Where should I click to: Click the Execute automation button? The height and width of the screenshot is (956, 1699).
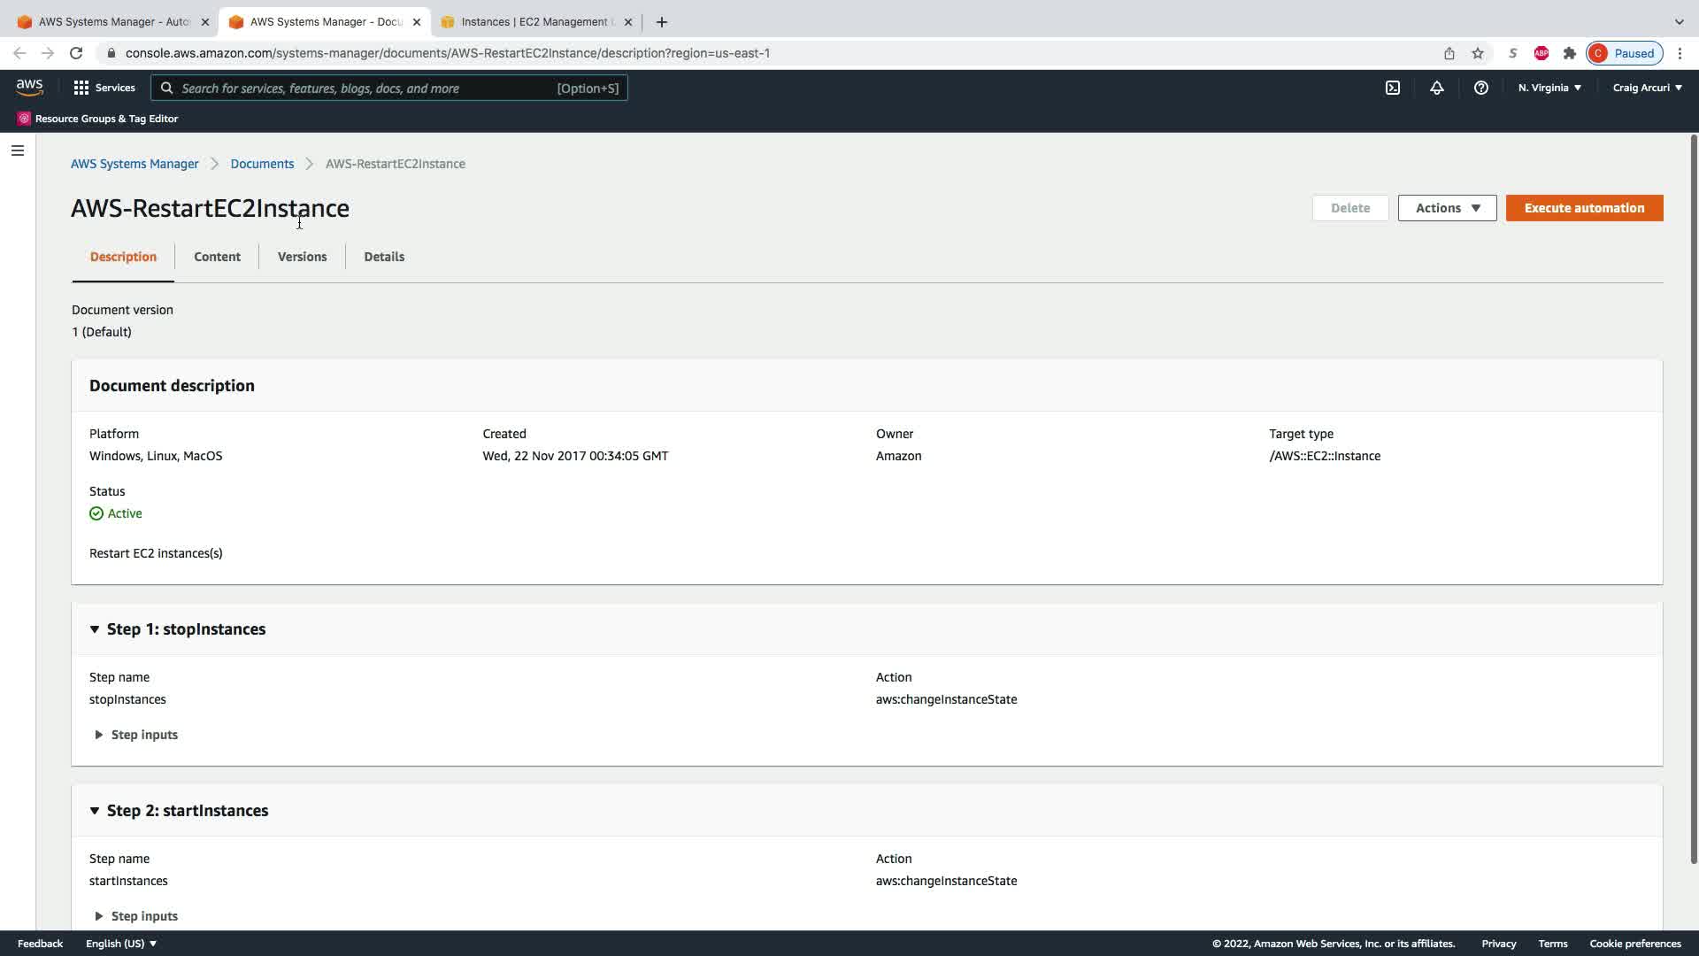[x=1583, y=208]
